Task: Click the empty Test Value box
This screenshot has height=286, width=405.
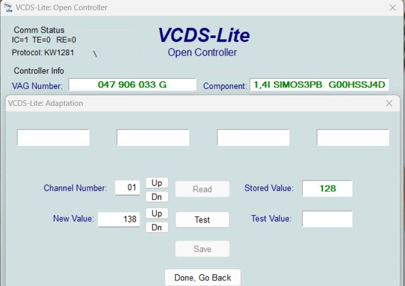Action: click(327, 219)
